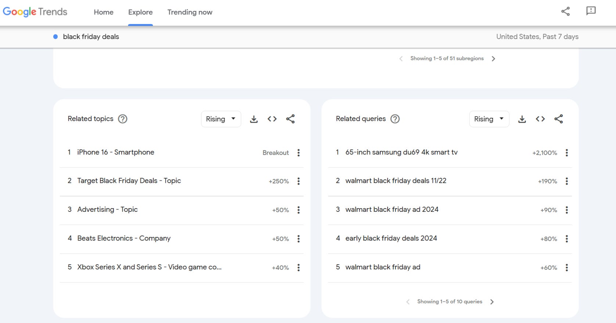Screen dimensions: 616x323
Task: Click the black friday deals search term
Action: point(91,37)
